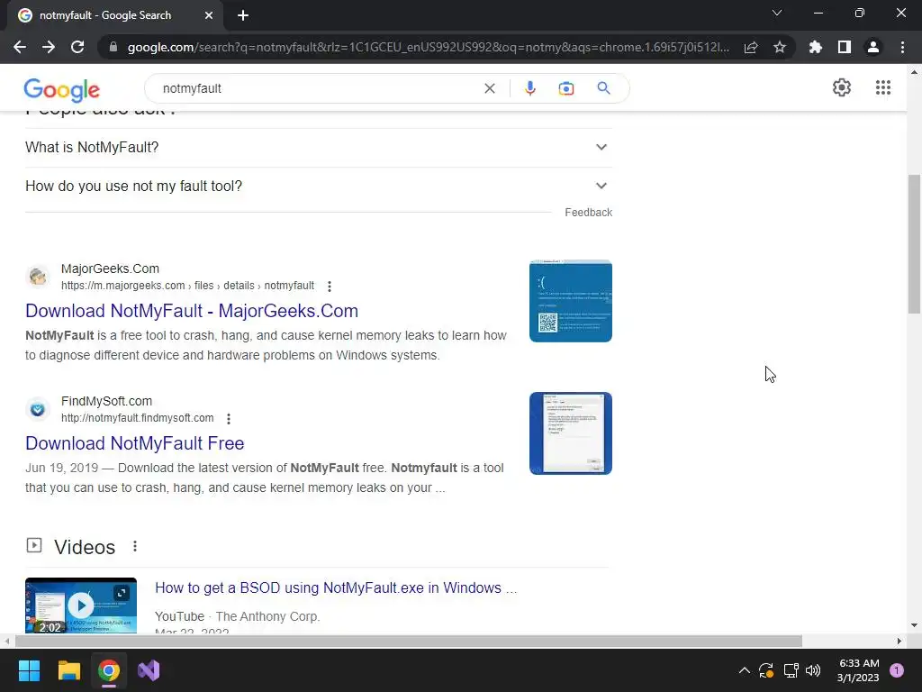This screenshot has width=922, height=692.
Task: Submit search with magnifier icon
Action: [603, 88]
